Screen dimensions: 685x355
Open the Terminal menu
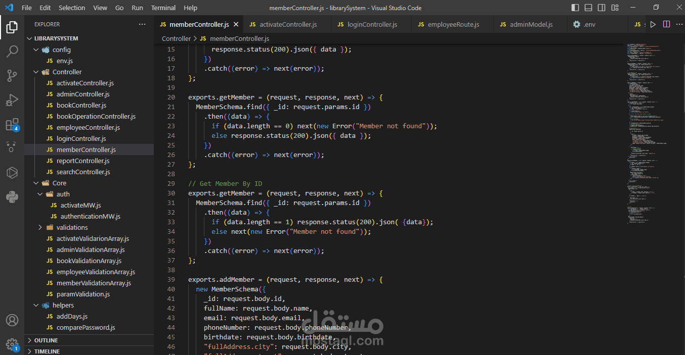(x=163, y=8)
